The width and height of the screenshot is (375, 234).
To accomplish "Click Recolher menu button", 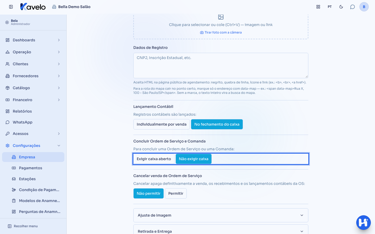I will 23,226.
